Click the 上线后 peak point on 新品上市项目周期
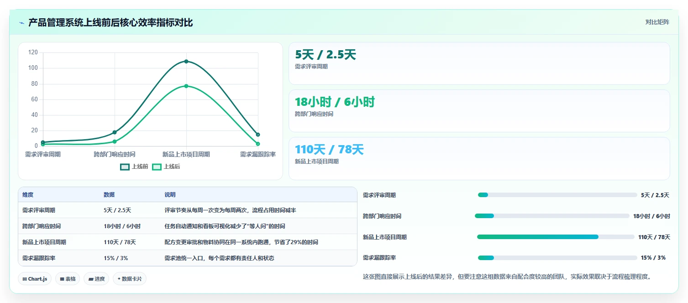This screenshot has width=688, height=303. click(x=186, y=86)
